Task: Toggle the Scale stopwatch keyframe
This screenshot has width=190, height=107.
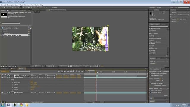Action: click(13, 86)
